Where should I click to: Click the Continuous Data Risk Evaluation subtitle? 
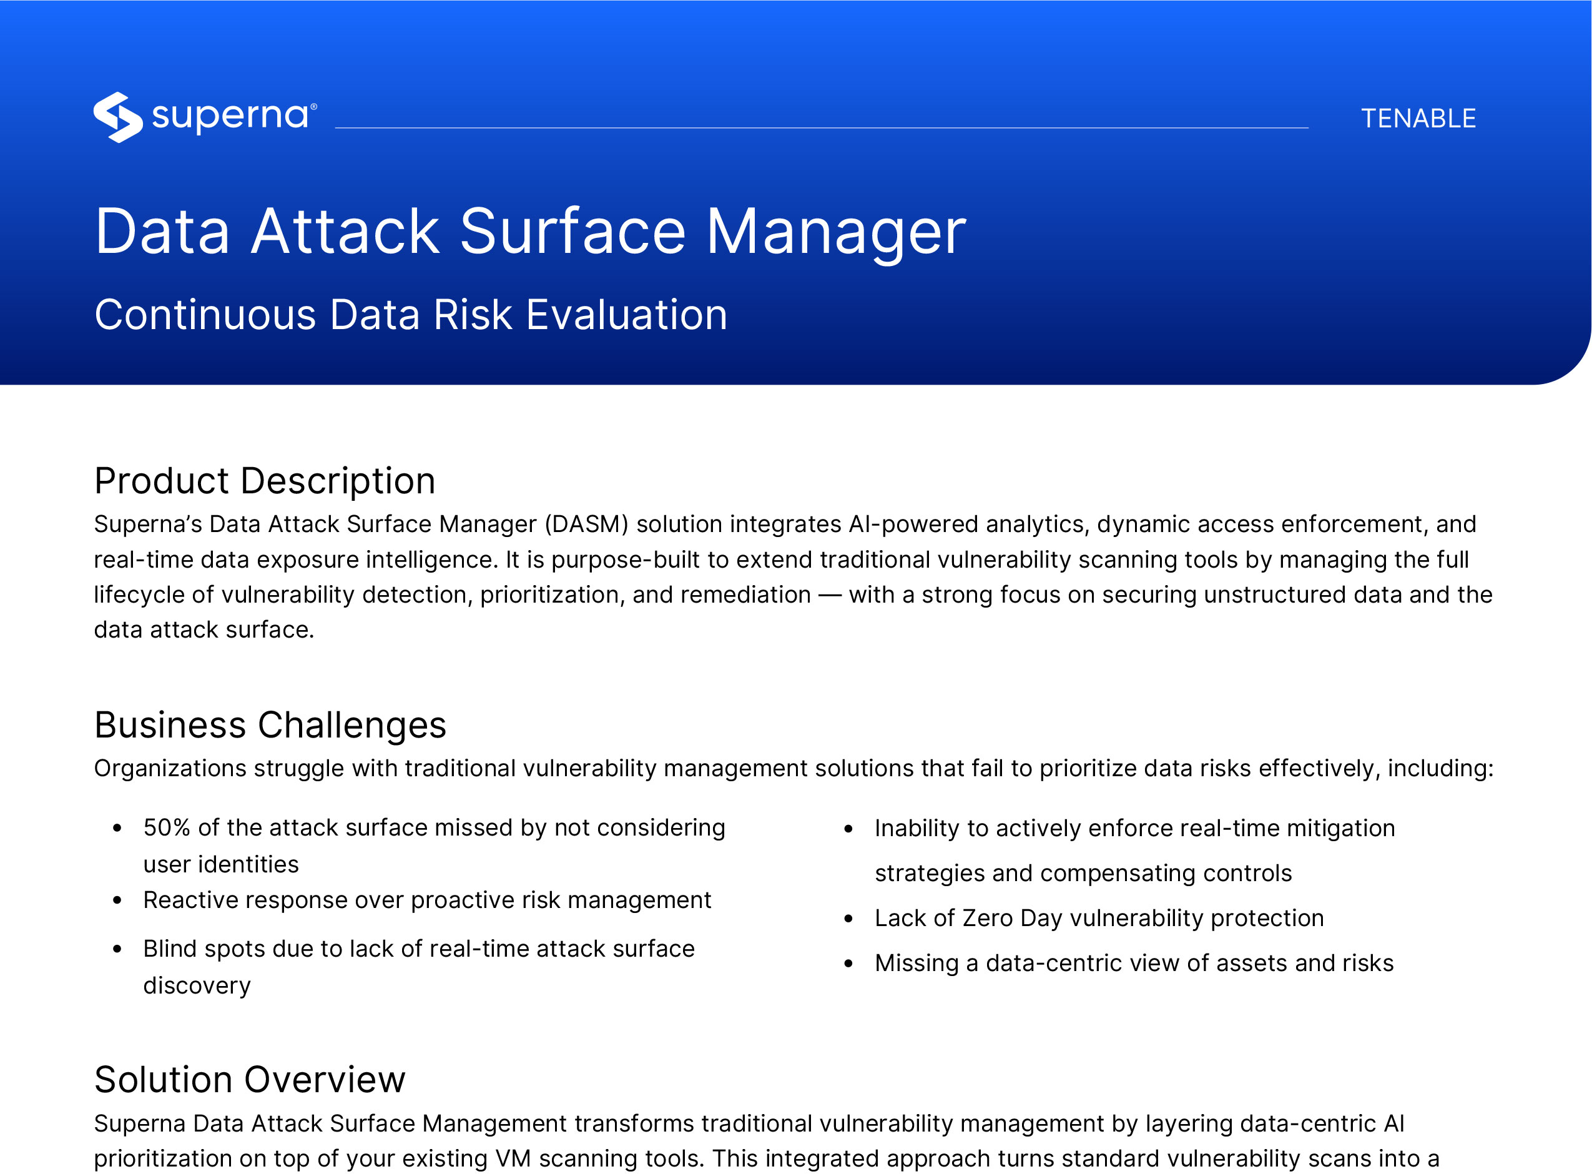[x=411, y=315]
